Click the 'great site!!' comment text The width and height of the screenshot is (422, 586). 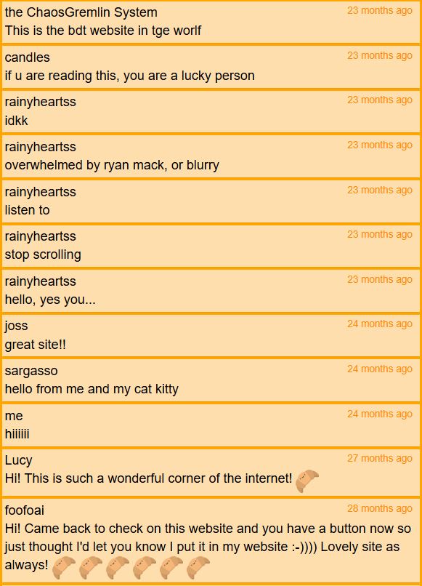click(x=36, y=344)
